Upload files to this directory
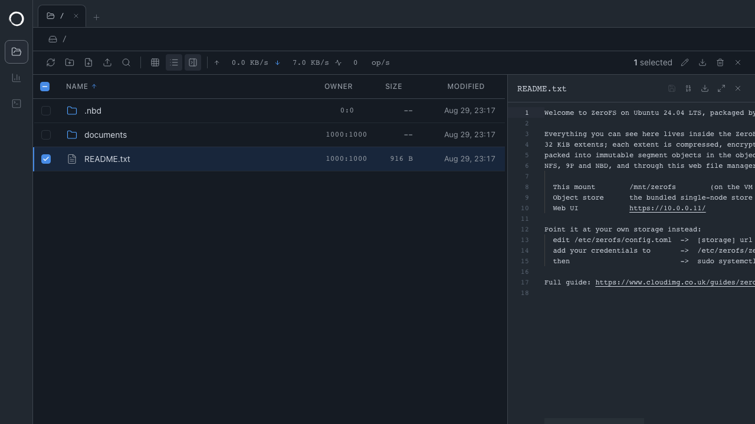The image size is (755, 424). (x=107, y=62)
